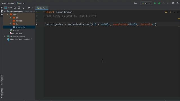Click yellow warning stripe mark on scrollbar
Image resolution: width=180 pixels, height=101 pixels.
[179, 19]
